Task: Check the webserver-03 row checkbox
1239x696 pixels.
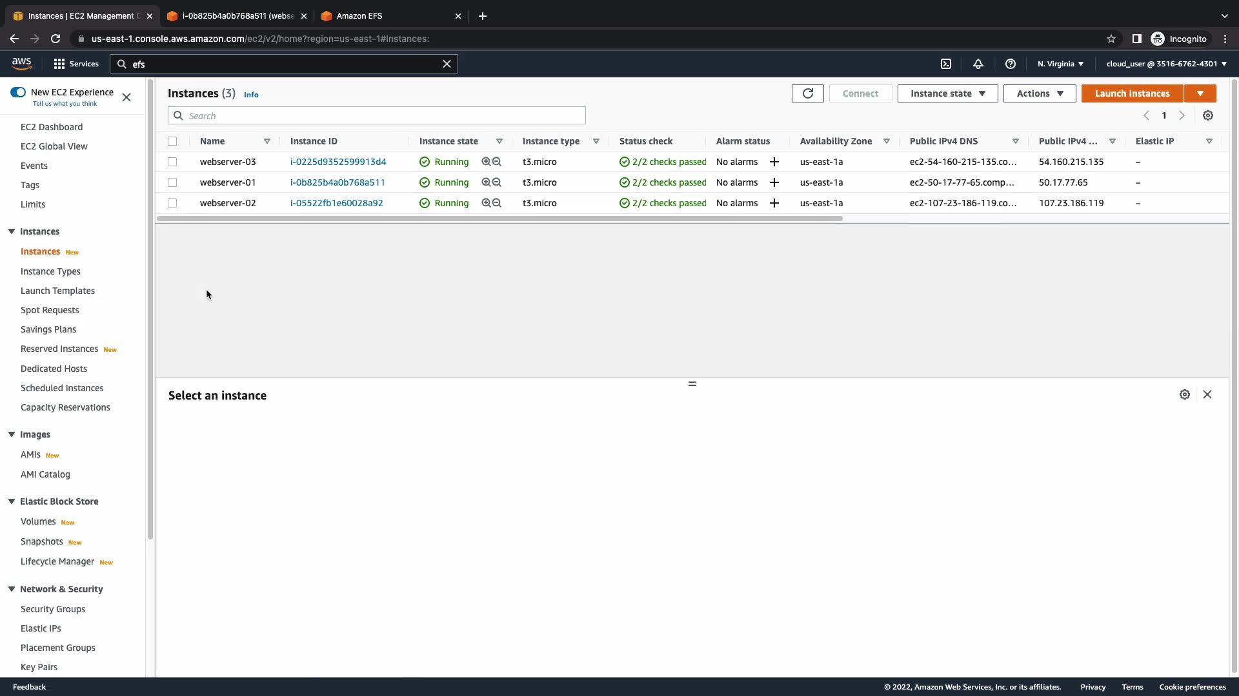Action: pyautogui.click(x=172, y=162)
